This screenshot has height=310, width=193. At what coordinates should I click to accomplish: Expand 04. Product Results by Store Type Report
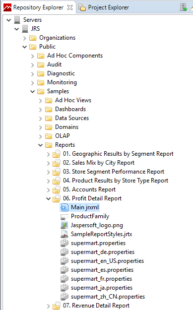tap(48, 181)
